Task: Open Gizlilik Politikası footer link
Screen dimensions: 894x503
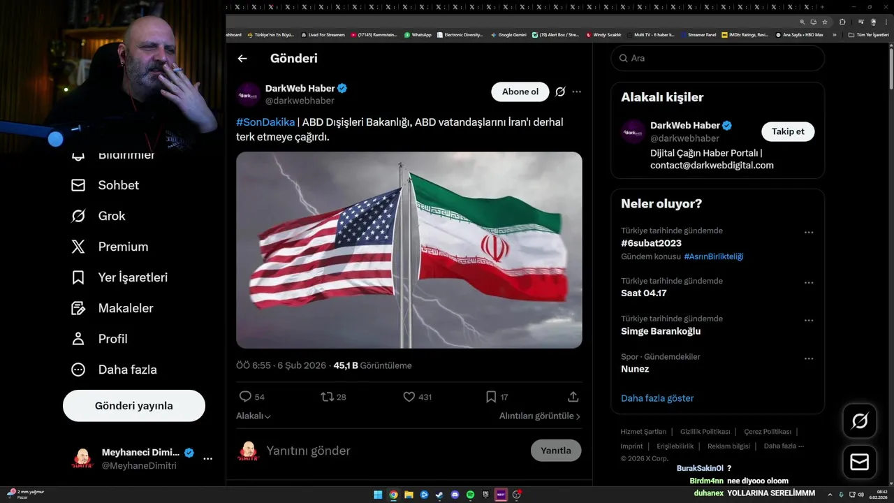Action: pyautogui.click(x=705, y=432)
